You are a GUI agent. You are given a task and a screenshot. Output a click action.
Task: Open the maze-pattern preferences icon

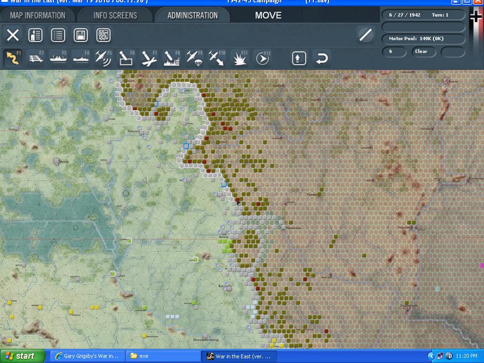[104, 35]
